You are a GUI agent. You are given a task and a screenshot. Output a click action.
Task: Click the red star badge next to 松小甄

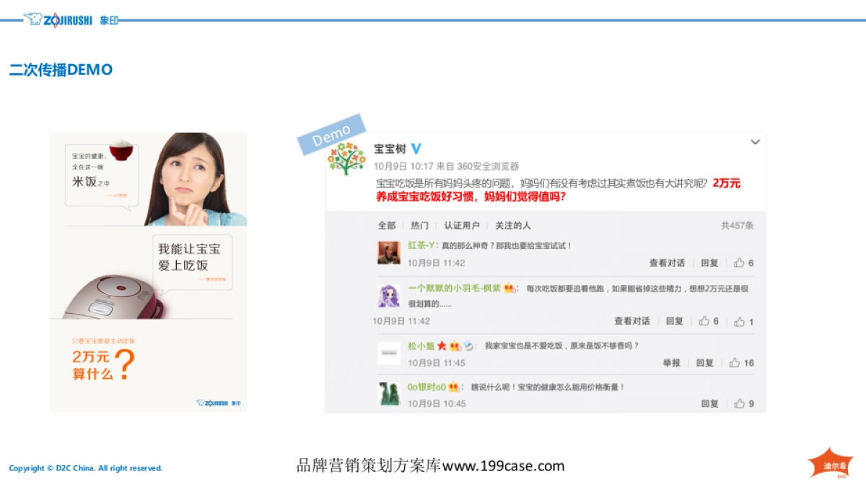click(x=442, y=346)
